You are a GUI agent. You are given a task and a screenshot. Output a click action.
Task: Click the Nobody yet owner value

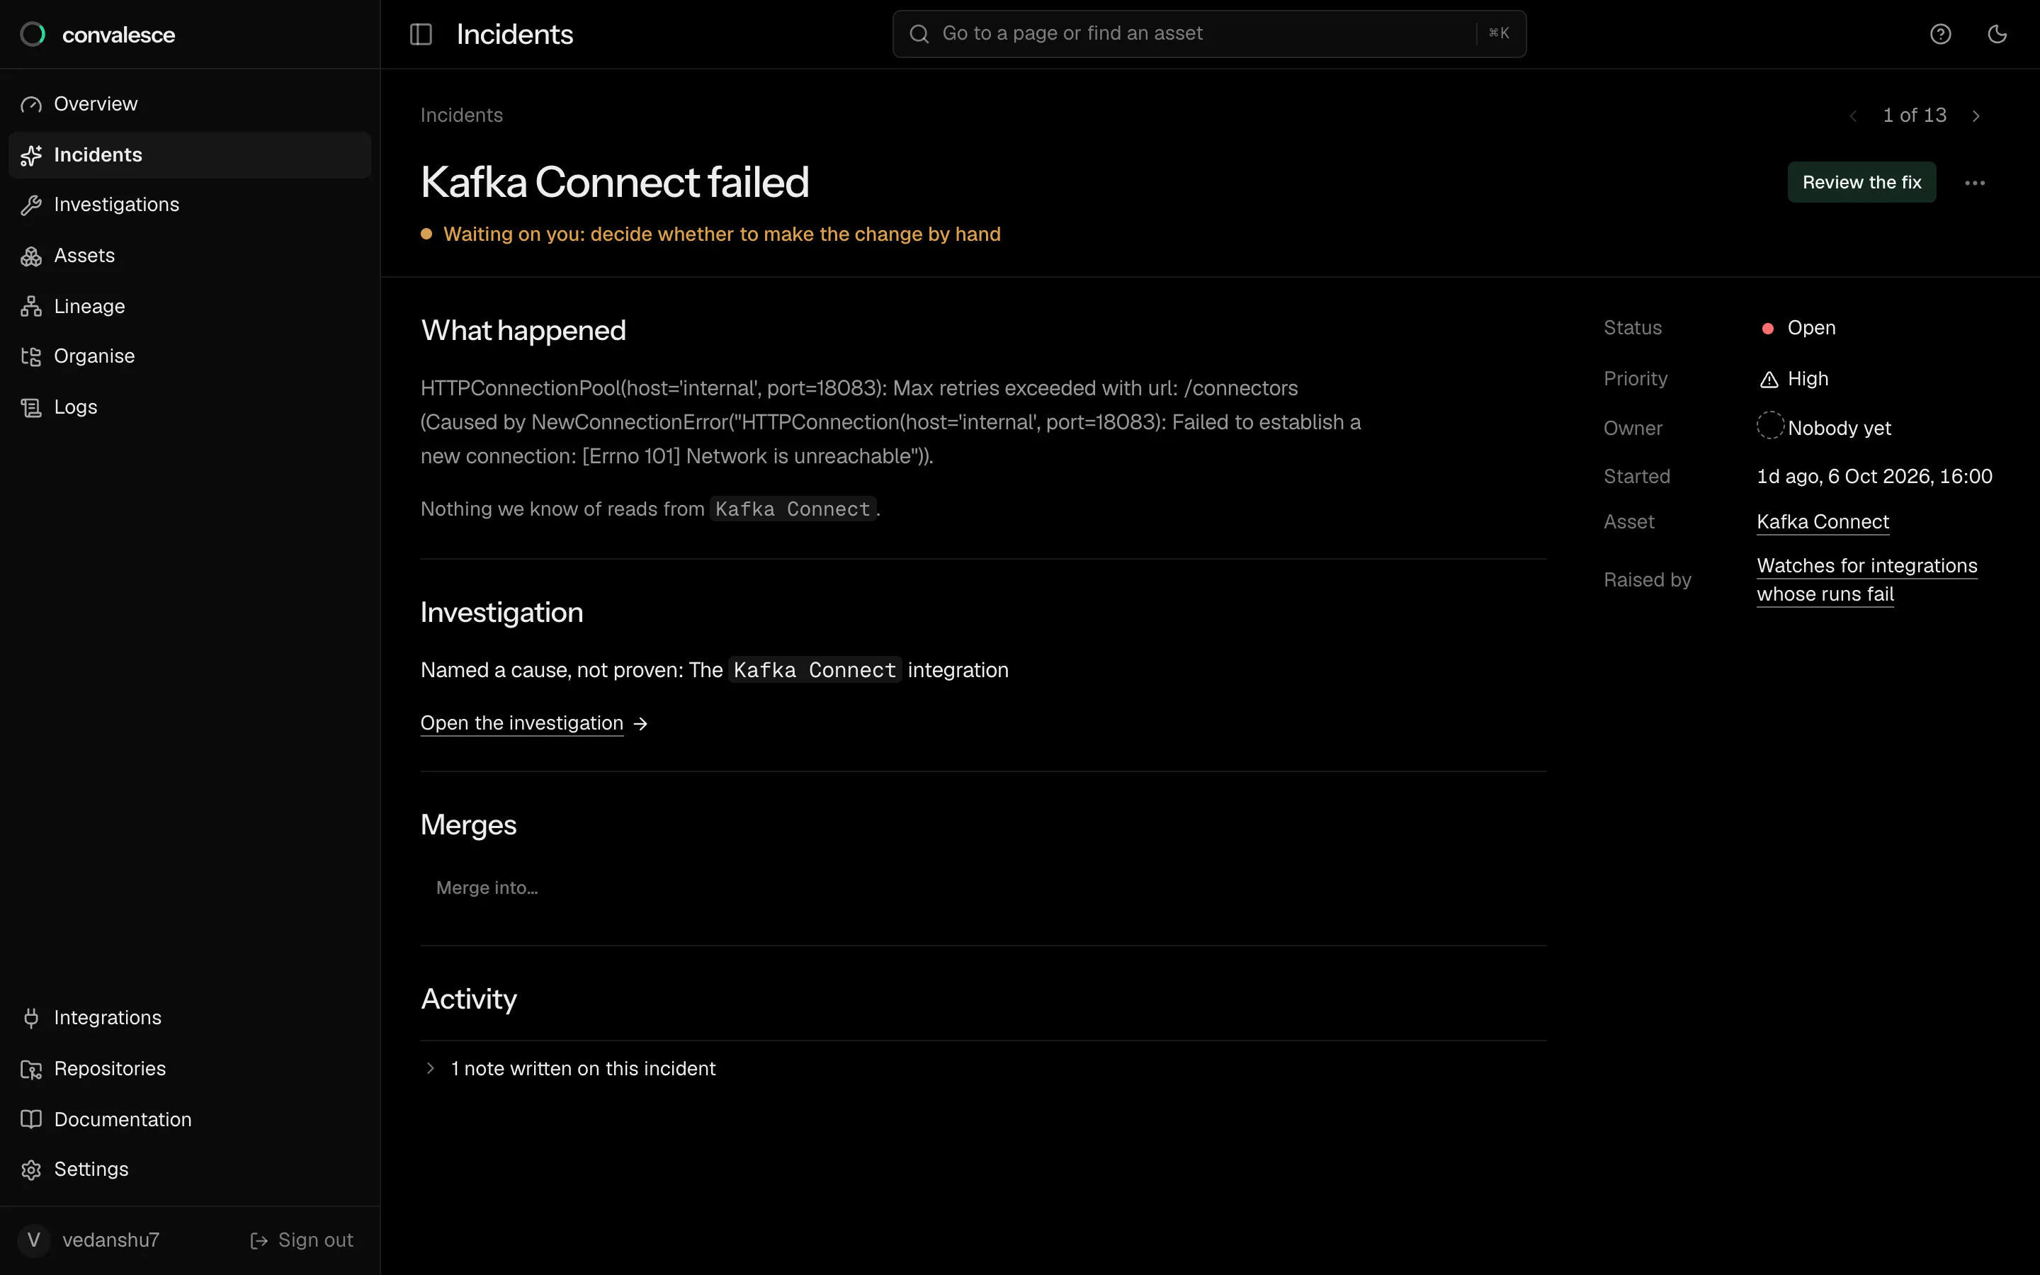pyautogui.click(x=1839, y=429)
